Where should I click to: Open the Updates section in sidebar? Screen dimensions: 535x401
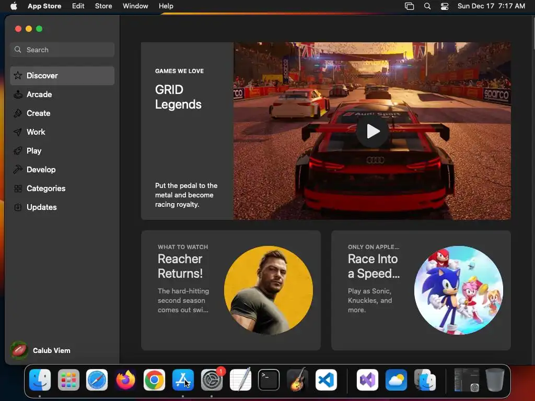pyautogui.click(x=62, y=207)
